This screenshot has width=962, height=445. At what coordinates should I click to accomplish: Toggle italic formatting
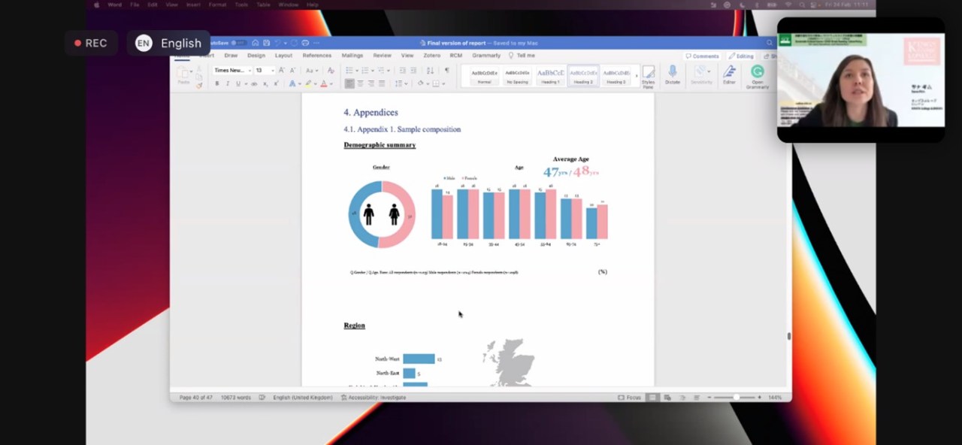pyautogui.click(x=228, y=83)
